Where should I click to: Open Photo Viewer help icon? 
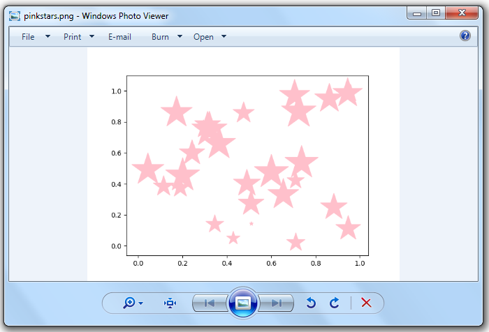tap(465, 36)
